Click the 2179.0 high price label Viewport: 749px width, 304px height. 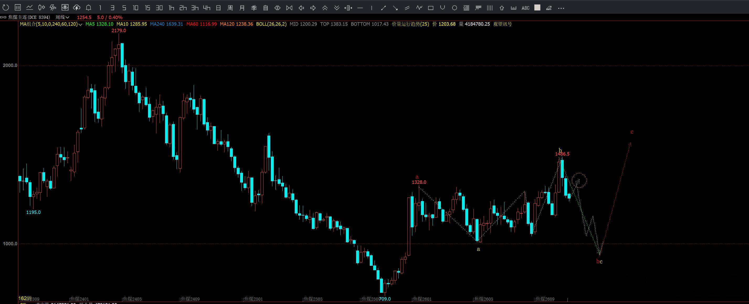pyautogui.click(x=119, y=30)
